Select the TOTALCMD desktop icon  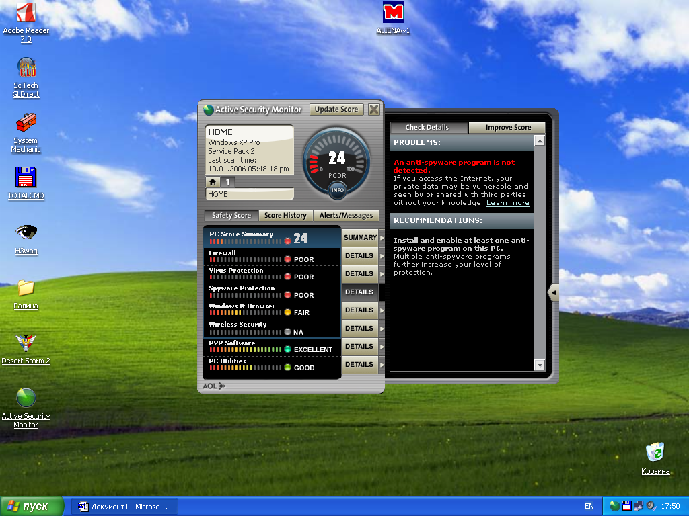click(x=26, y=183)
